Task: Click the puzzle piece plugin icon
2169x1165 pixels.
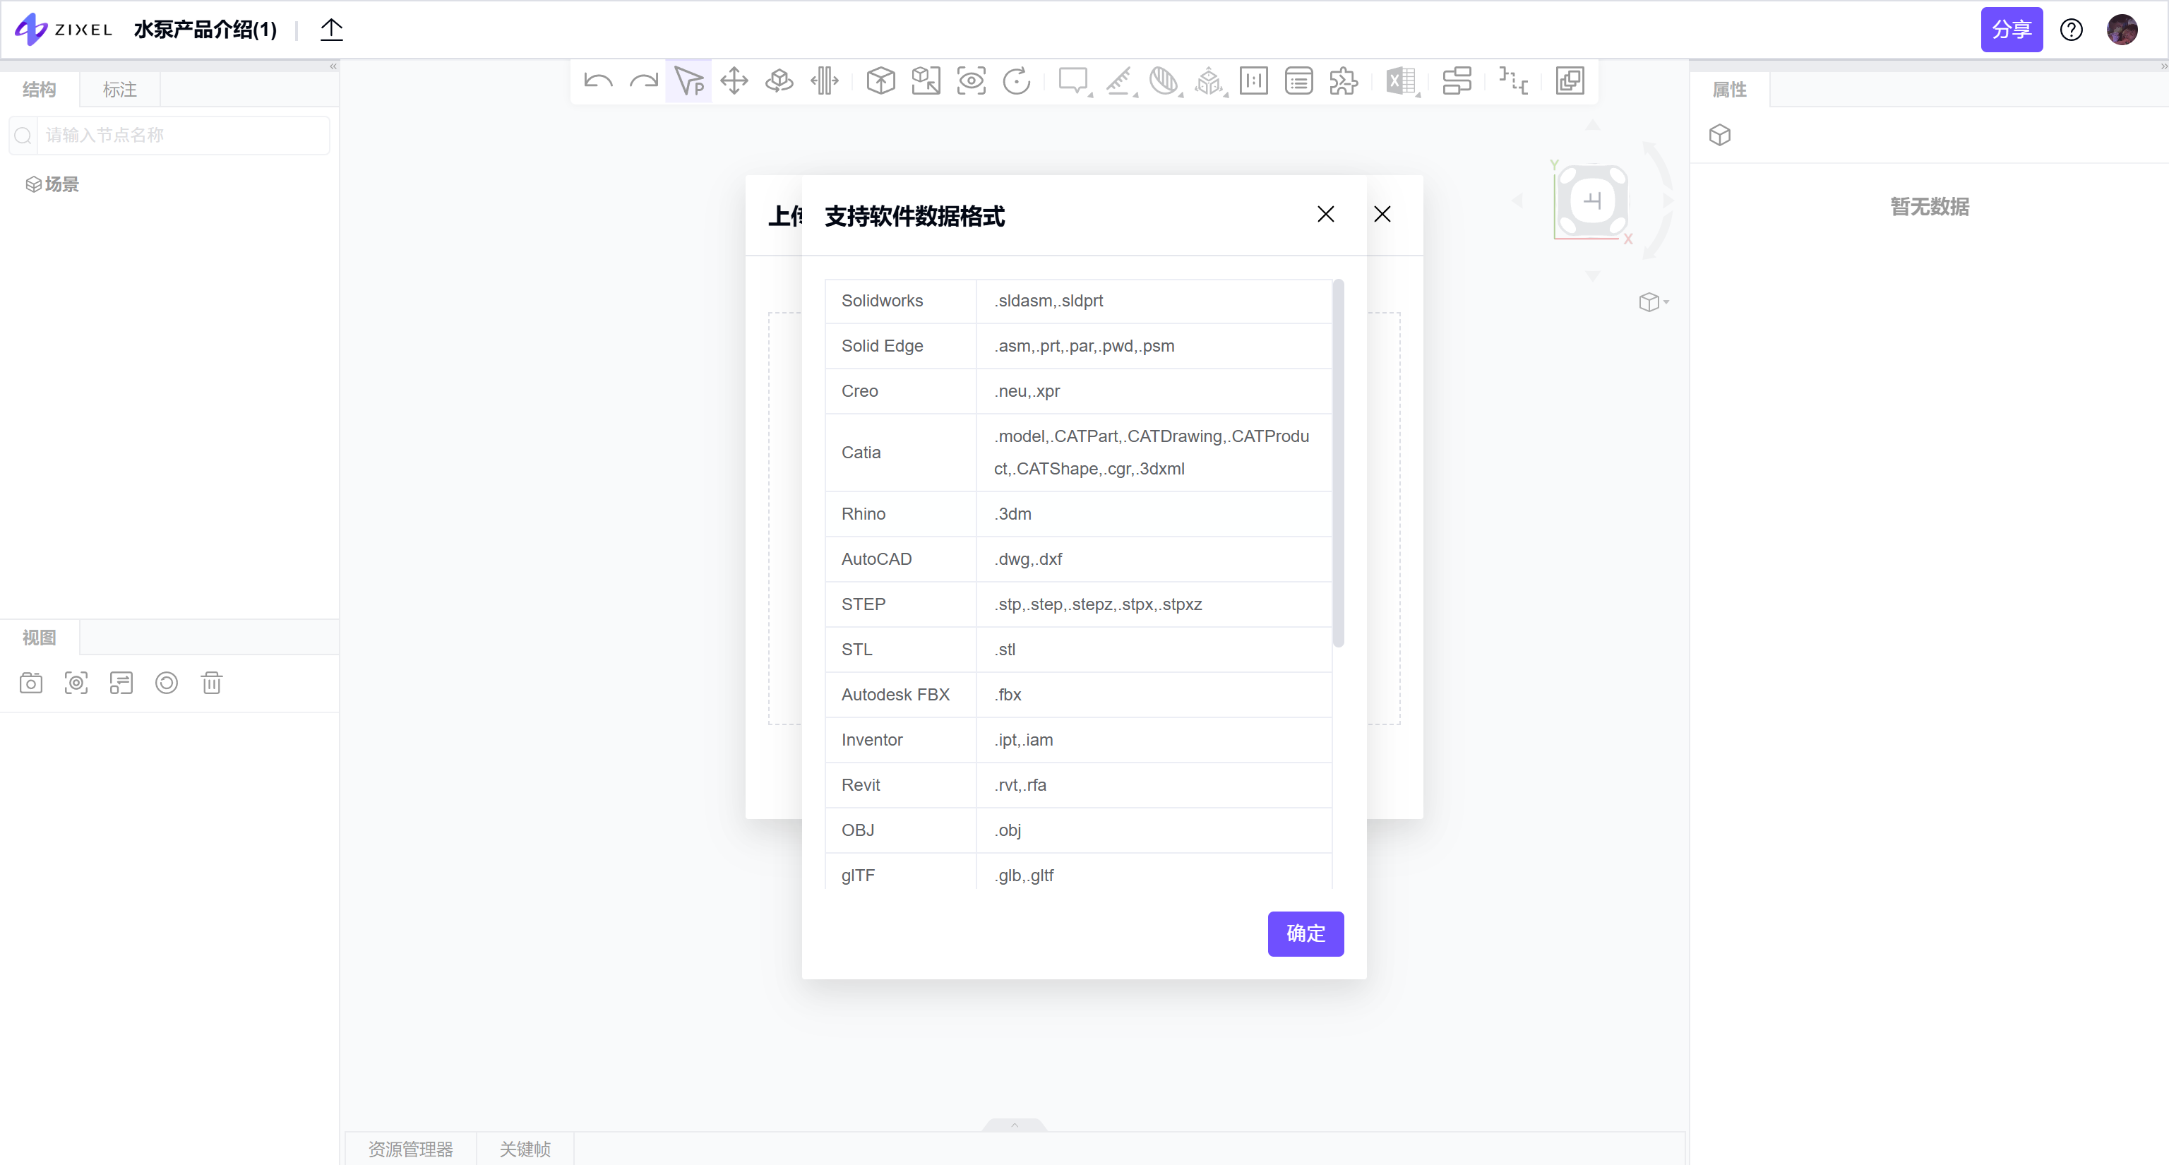Action: [x=1344, y=82]
